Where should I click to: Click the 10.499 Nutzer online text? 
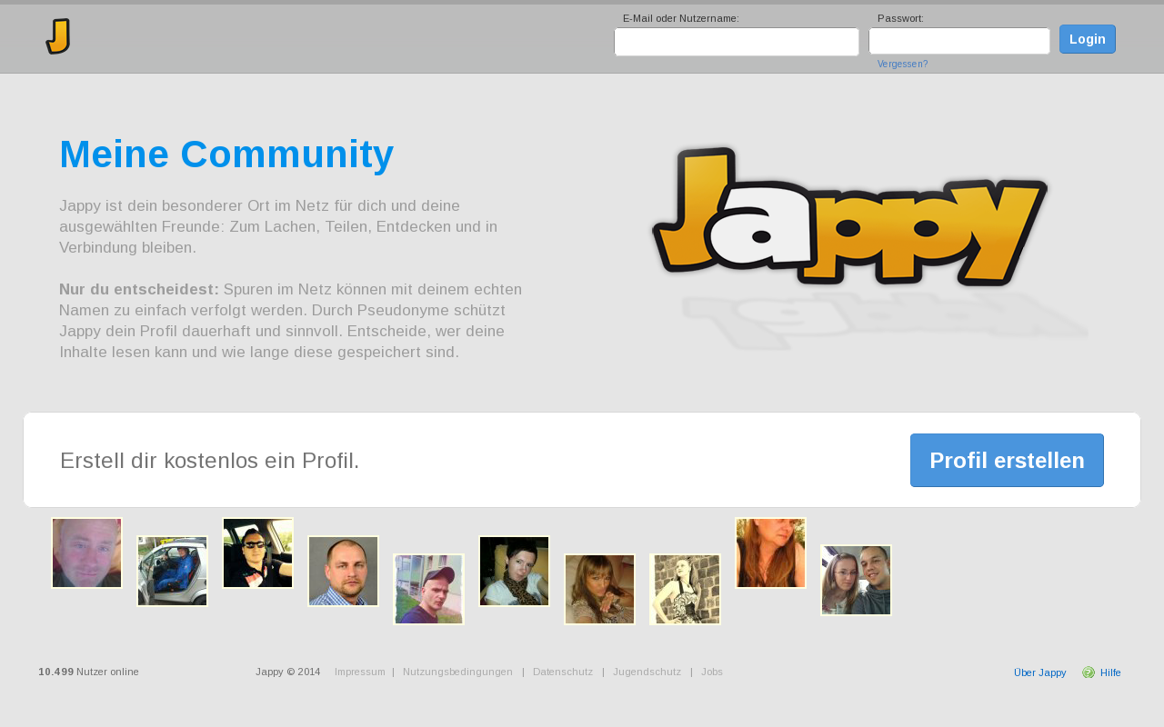pyautogui.click(x=88, y=672)
